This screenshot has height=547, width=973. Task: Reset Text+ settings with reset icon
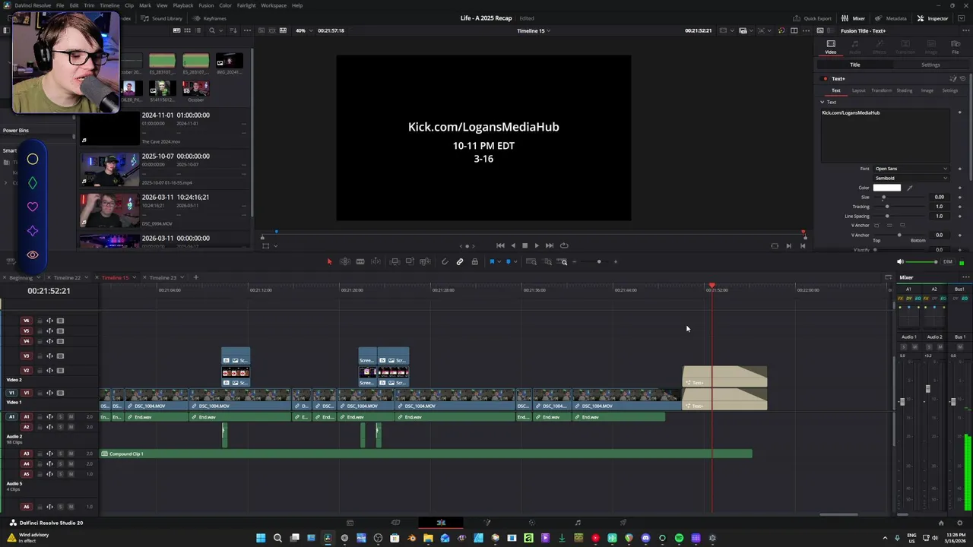click(962, 78)
